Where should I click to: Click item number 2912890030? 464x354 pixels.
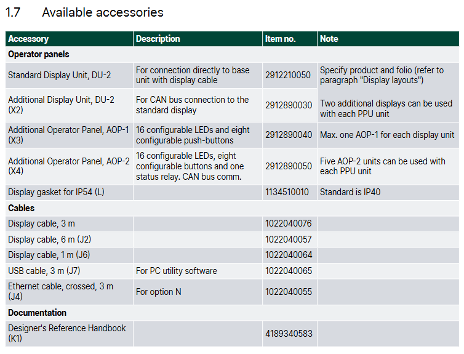(x=288, y=105)
